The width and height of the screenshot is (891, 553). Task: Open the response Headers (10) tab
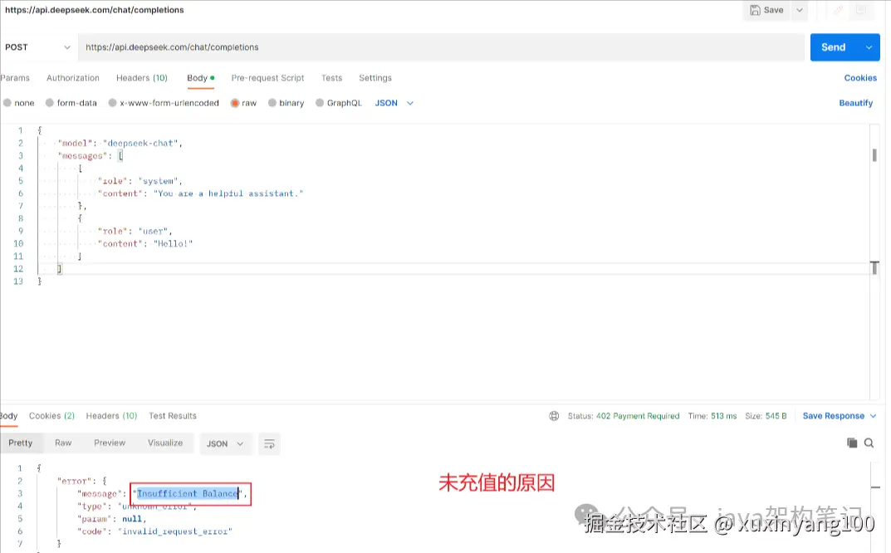[x=111, y=416]
